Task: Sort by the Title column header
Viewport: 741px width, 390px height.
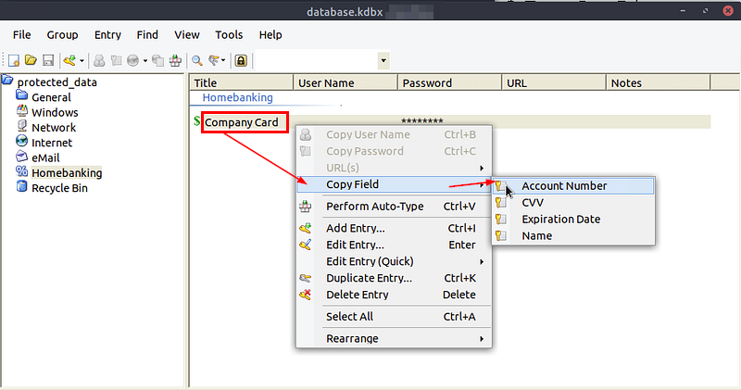Action: 242,82
